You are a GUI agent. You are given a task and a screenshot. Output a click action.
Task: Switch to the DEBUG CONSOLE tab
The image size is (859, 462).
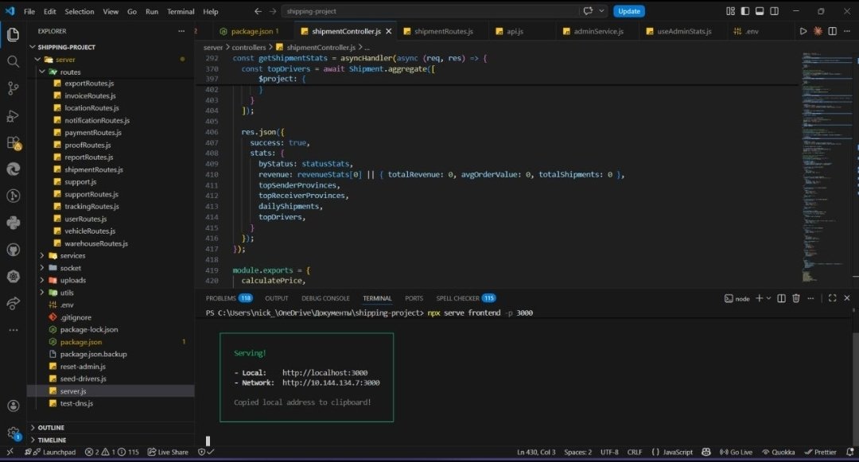point(325,298)
